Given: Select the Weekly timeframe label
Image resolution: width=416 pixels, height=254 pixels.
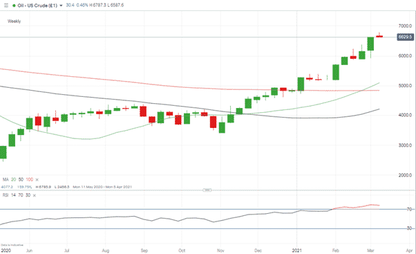Looking at the screenshot, I should pyautogui.click(x=14, y=21).
